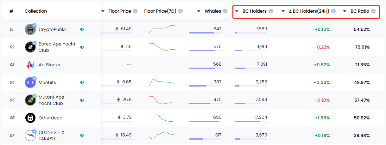
Task: Click the 7,391 BC Holders value
Action: click(x=261, y=64)
